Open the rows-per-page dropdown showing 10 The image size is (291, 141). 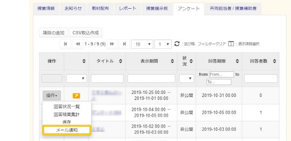(x=142, y=44)
